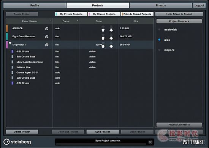The height and width of the screenshot is (148, 209).
Task: Click the Steinberg logo icon
Action: 6,142
